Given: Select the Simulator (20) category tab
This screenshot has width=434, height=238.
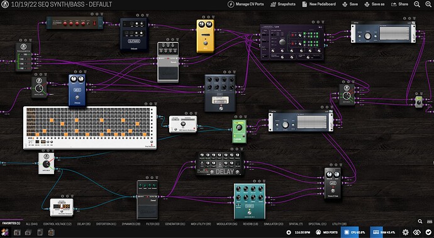Looking at the screenshot, I should pos(274,224).
